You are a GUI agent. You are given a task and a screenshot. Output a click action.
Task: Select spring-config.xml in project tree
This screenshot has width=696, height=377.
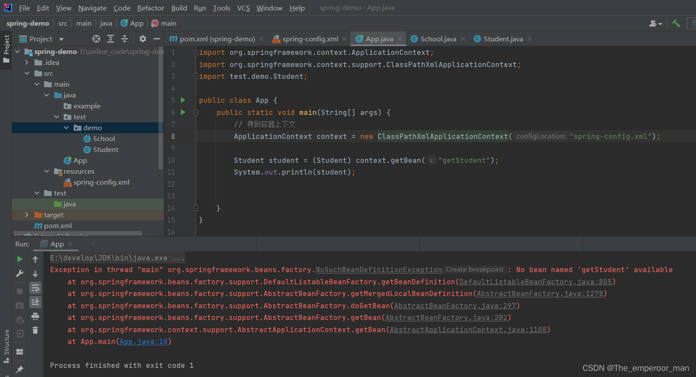pos(101,182)
